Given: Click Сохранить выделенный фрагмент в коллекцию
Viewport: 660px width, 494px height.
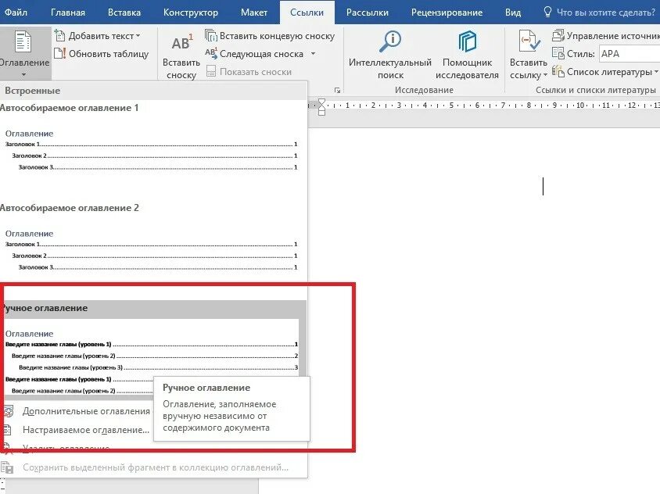Looking at the screenshot, I should (156, 467).
